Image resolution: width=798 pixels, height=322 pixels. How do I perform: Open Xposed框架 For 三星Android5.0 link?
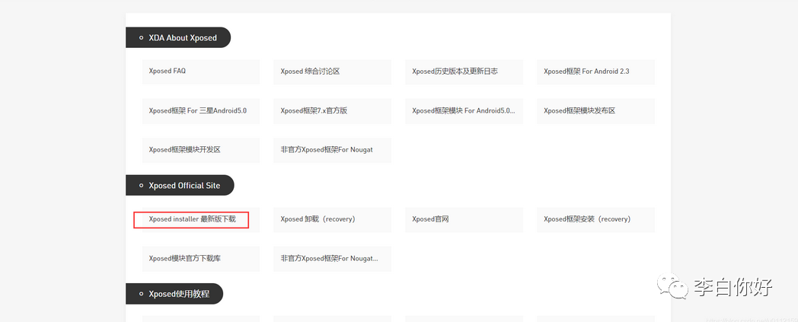(x=200, y=111)
